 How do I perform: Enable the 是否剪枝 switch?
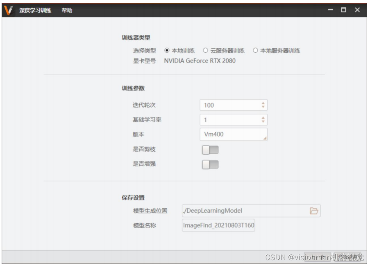pos(210,150)
